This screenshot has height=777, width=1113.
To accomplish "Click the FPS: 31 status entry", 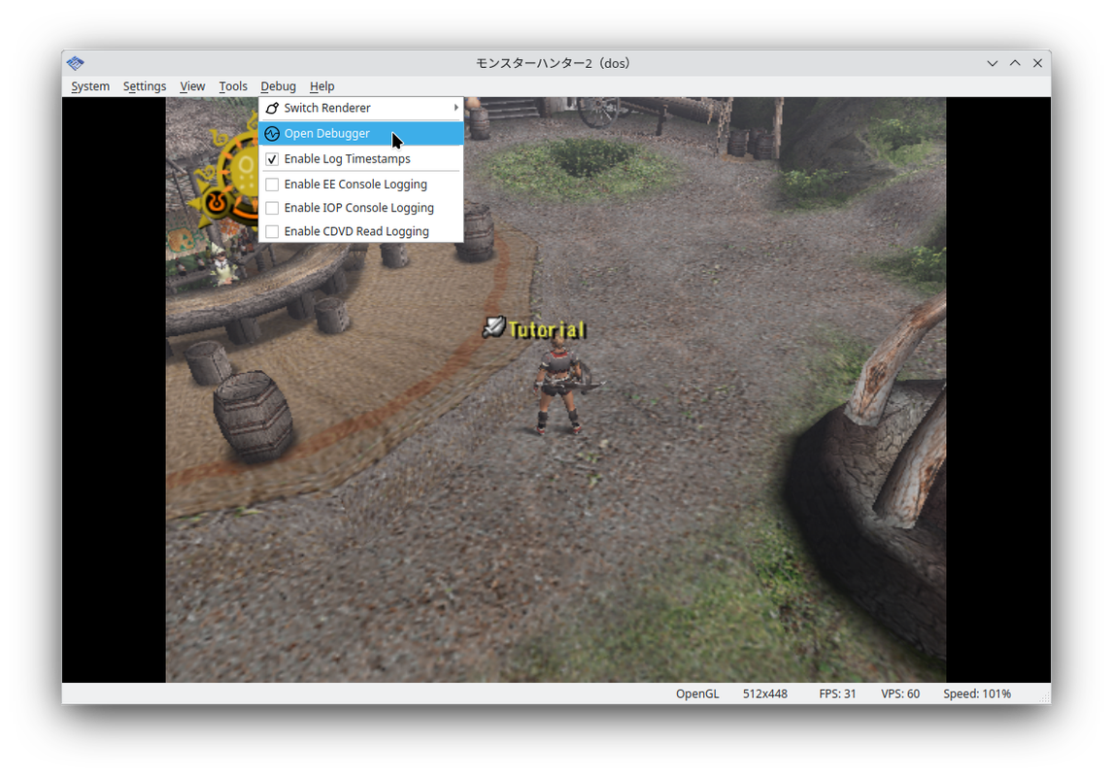I will tap(837, 693).
